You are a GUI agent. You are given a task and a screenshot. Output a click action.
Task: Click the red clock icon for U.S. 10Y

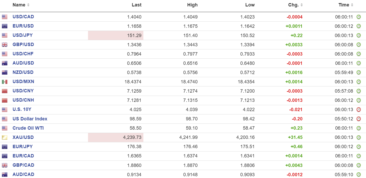point(359,110)
